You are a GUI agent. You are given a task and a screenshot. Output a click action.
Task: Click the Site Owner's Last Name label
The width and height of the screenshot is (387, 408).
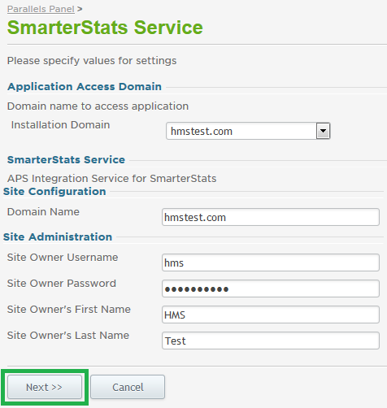click(68, 336)
